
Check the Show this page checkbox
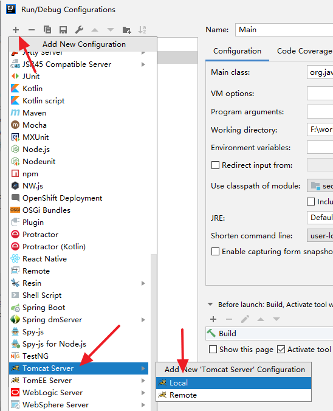pyautogui.click(x=213, y=350)
